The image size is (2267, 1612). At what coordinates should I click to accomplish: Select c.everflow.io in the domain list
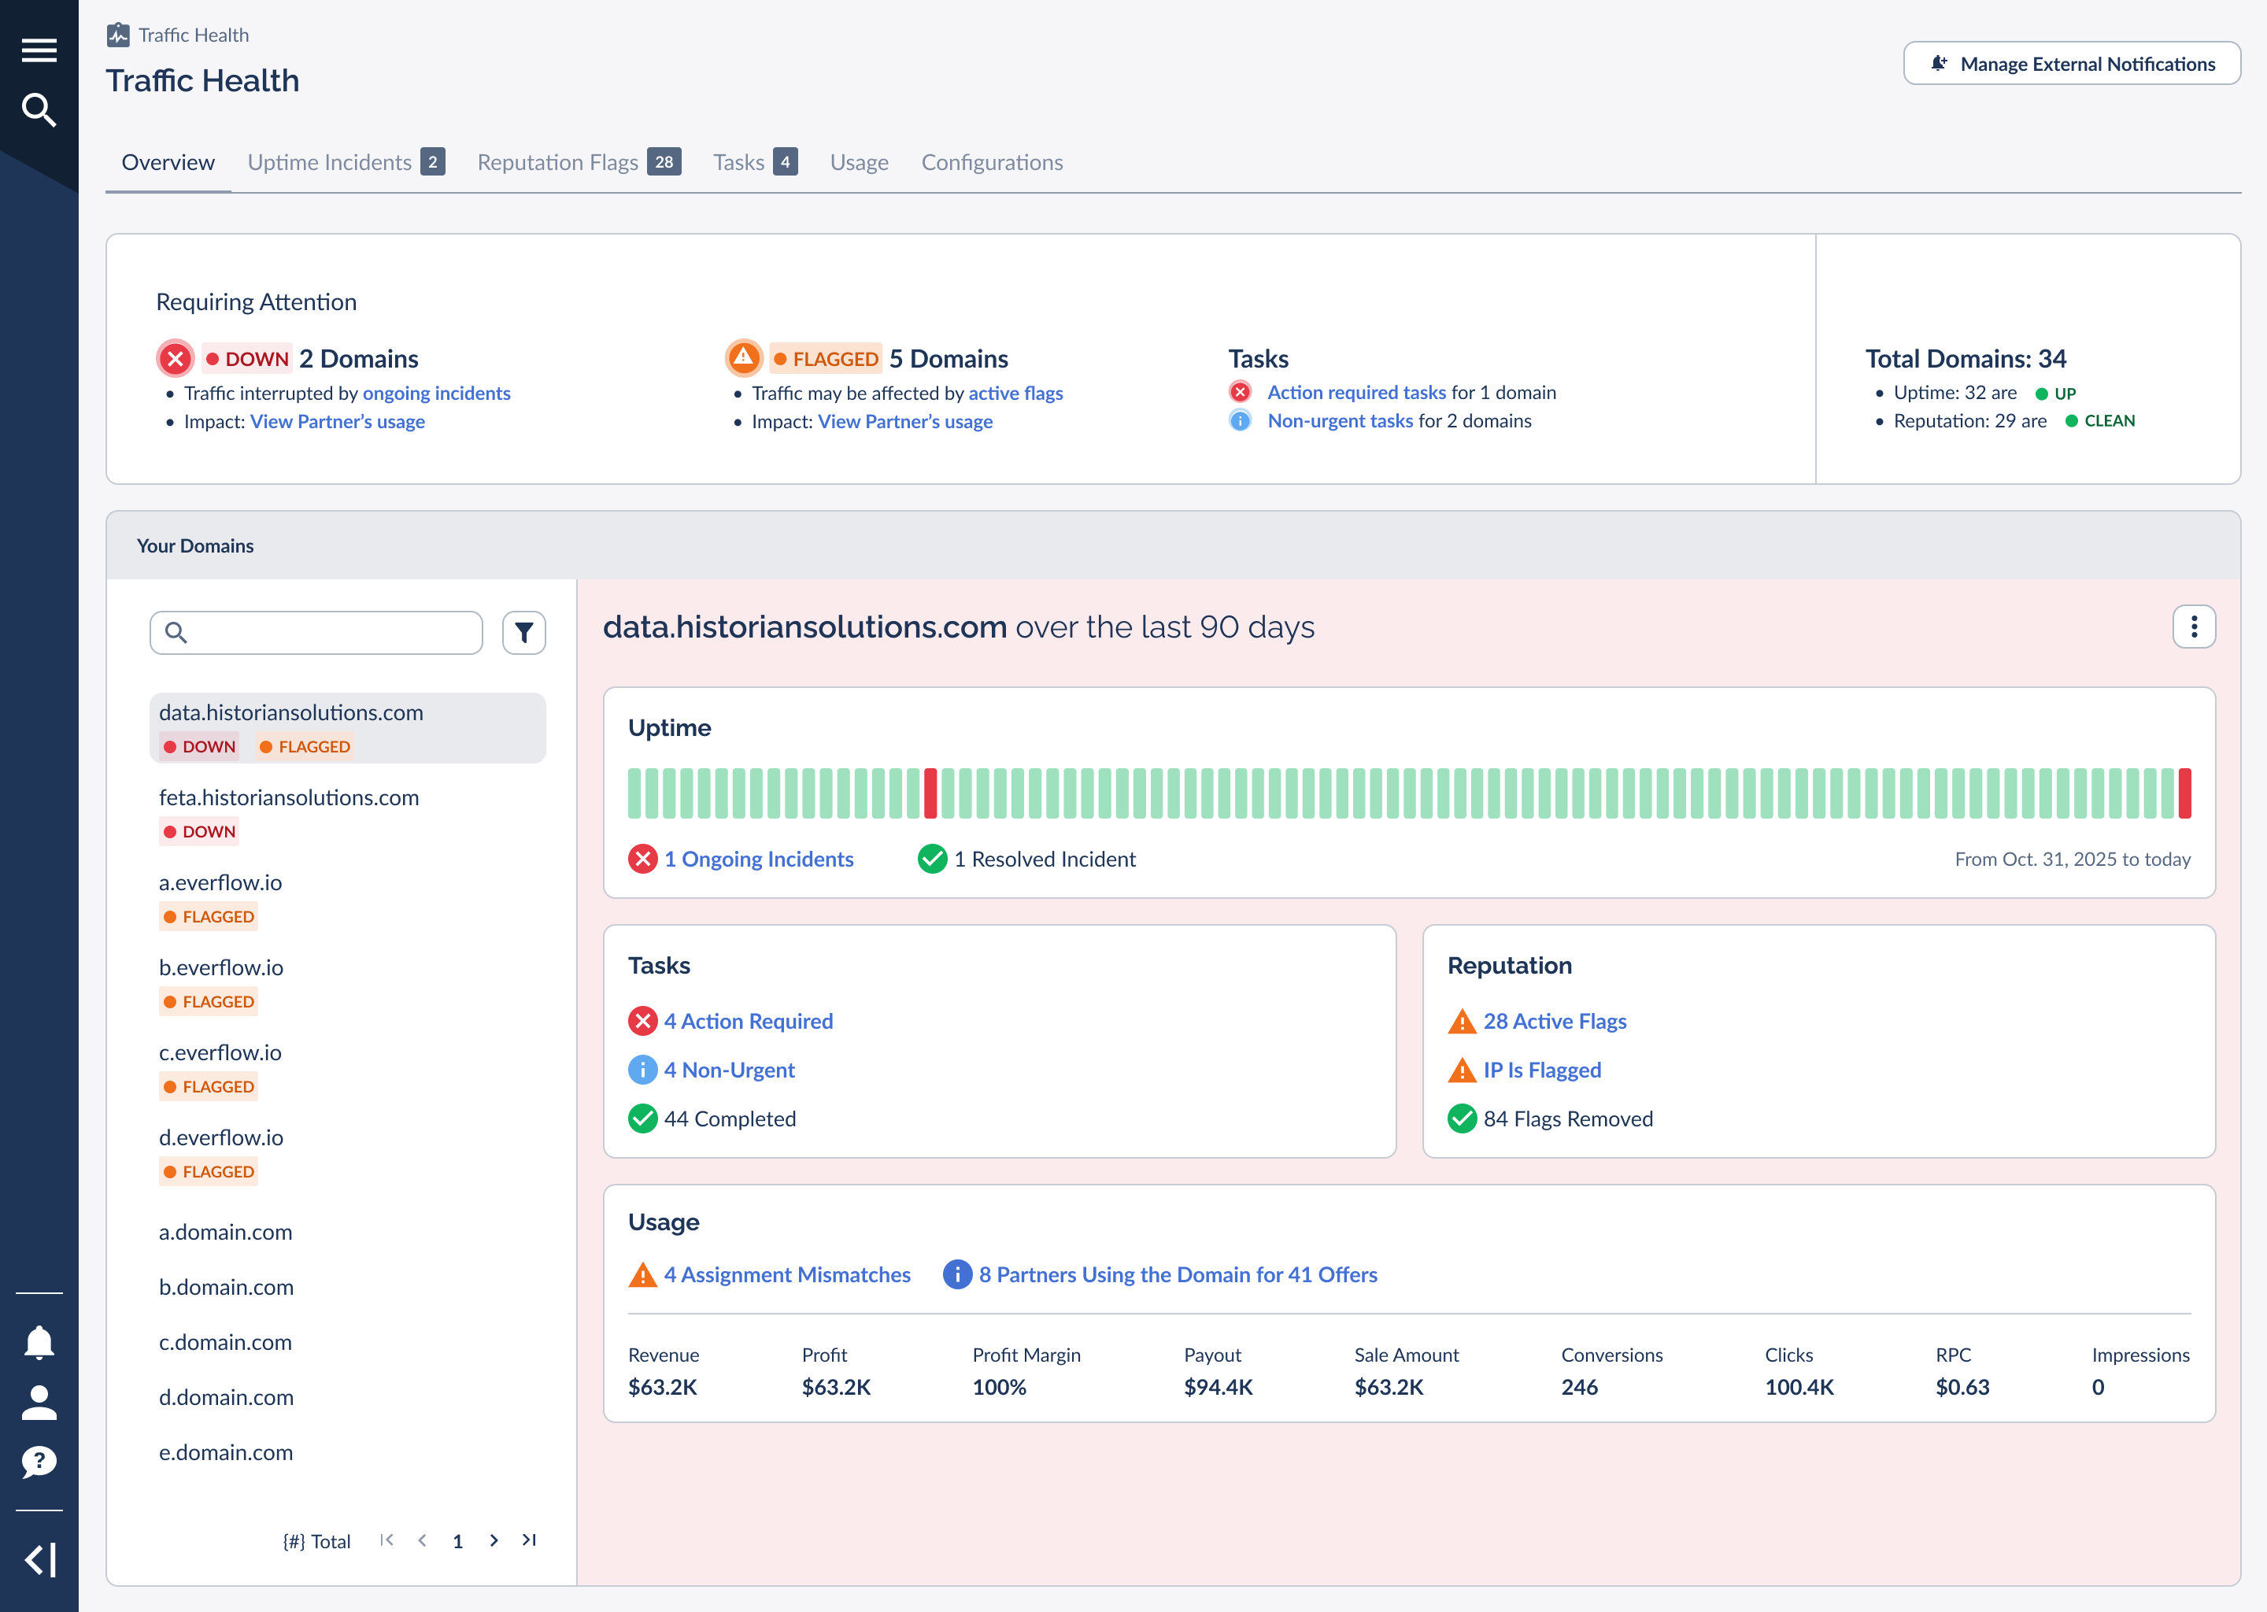[347, 1068]
